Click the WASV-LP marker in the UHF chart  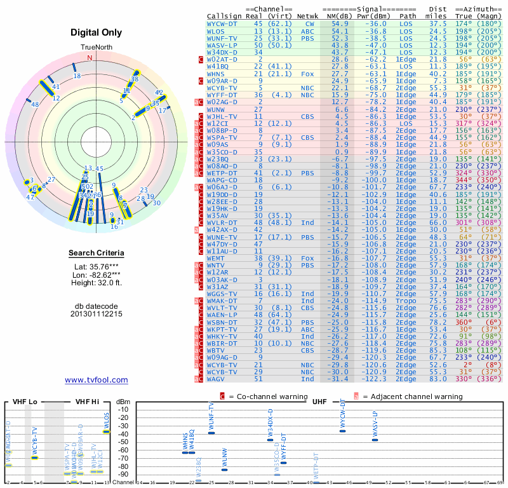pyautogui.click(x=375, y=440)
